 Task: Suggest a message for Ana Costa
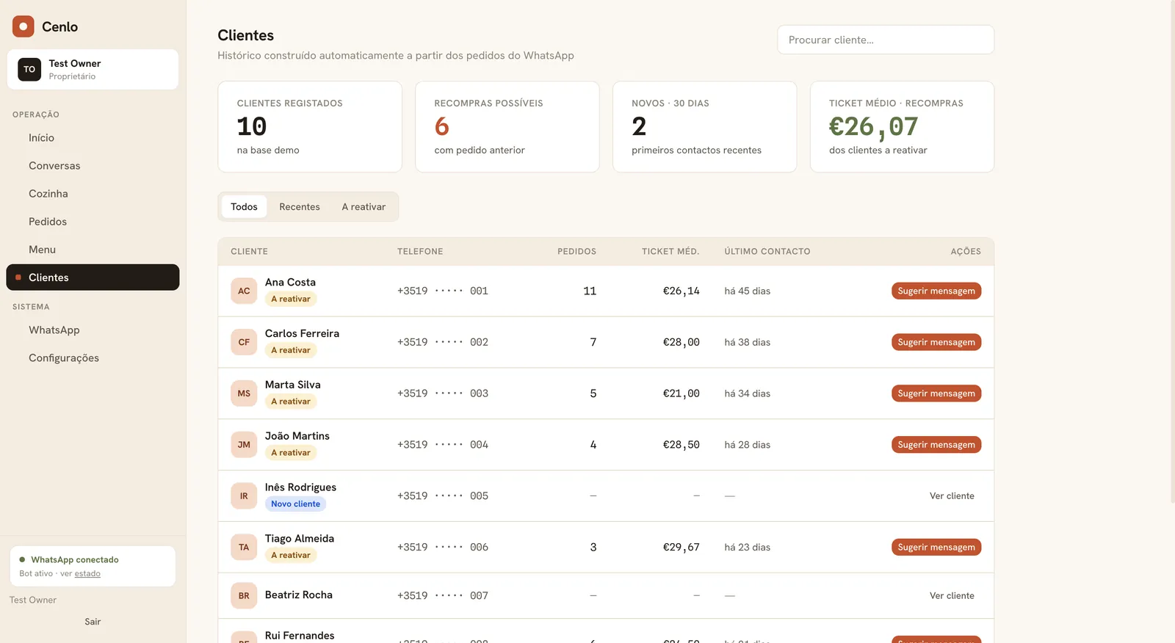[936, 291]
